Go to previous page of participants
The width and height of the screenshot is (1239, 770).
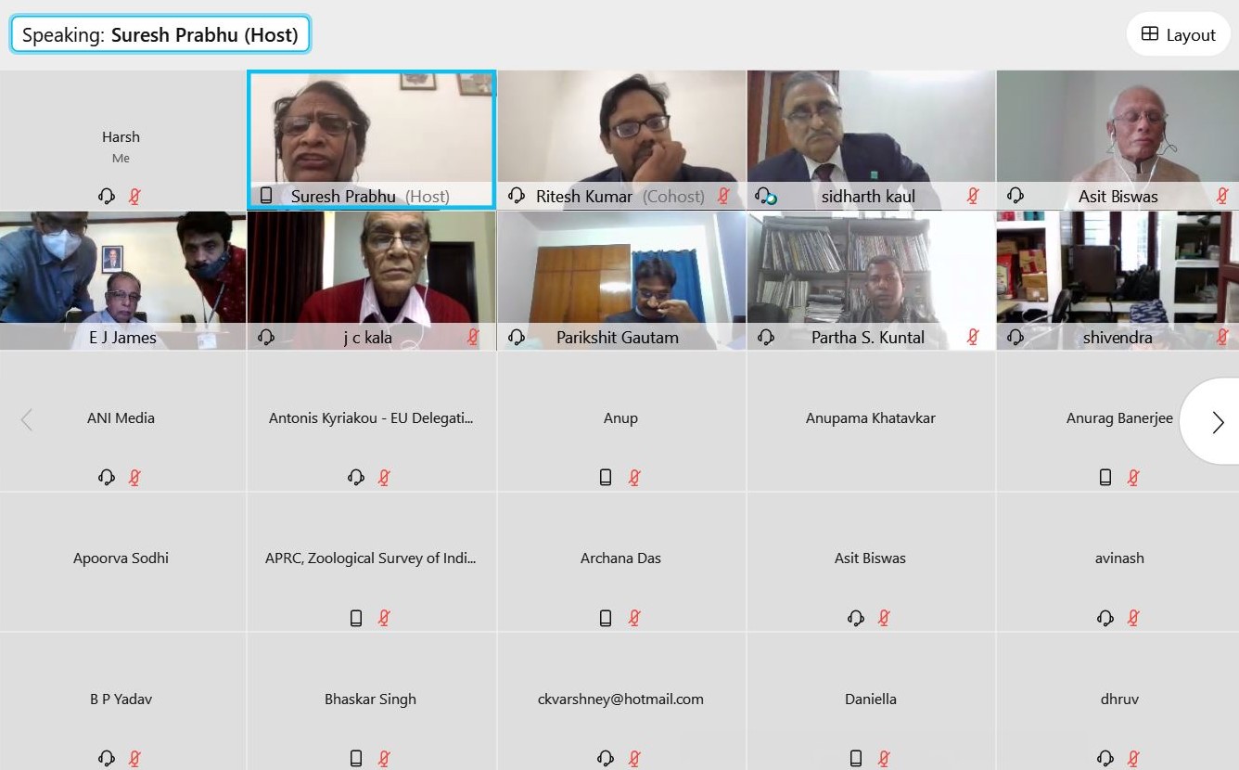[27, 420]
